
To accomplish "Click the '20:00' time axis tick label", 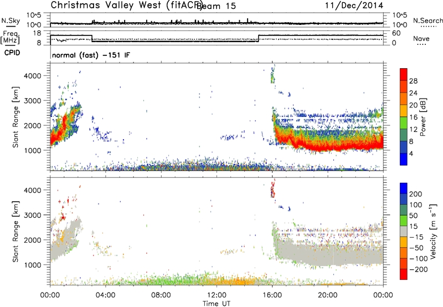I will [328, 295].
